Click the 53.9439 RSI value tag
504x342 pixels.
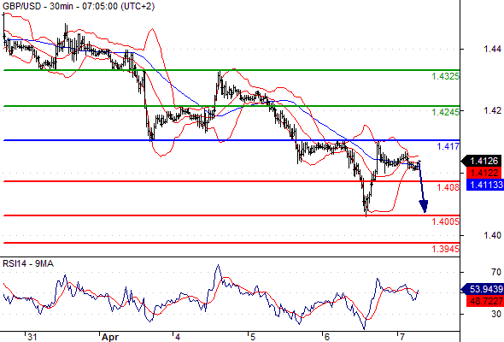483,289
